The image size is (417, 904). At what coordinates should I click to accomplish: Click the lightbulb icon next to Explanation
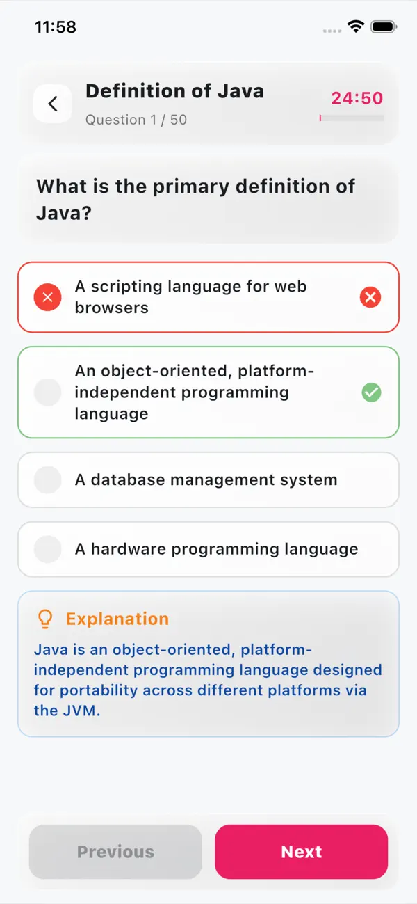pyautogui.click(x=45, y=618)
